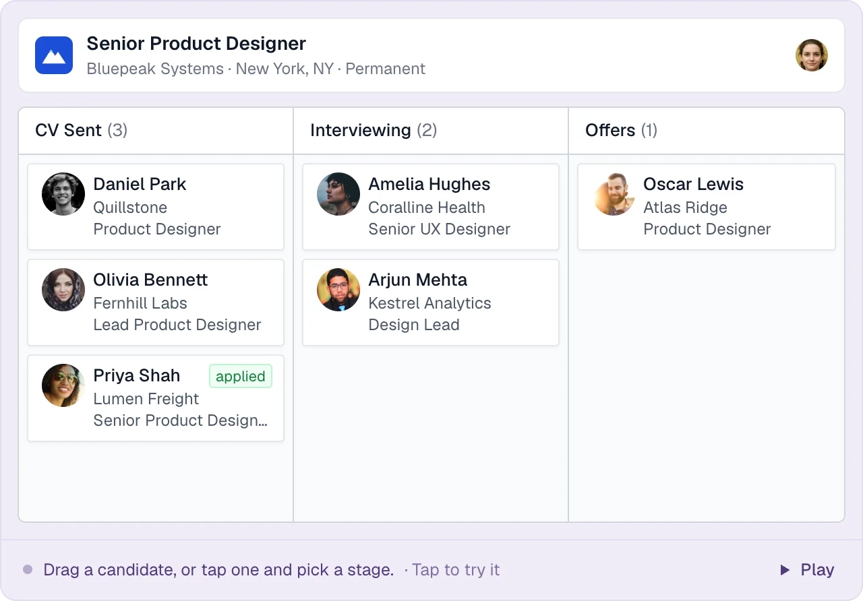Screen dimensions: 863x601
Task: Tap the Daniel Park name
Action: (x=140, y=184)
